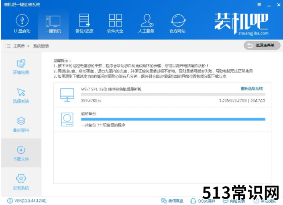Click the disk drive icon beside 驱动备份
Viewport: 283px width, 205px height.
pyautogui.click(x=67, y=119)
